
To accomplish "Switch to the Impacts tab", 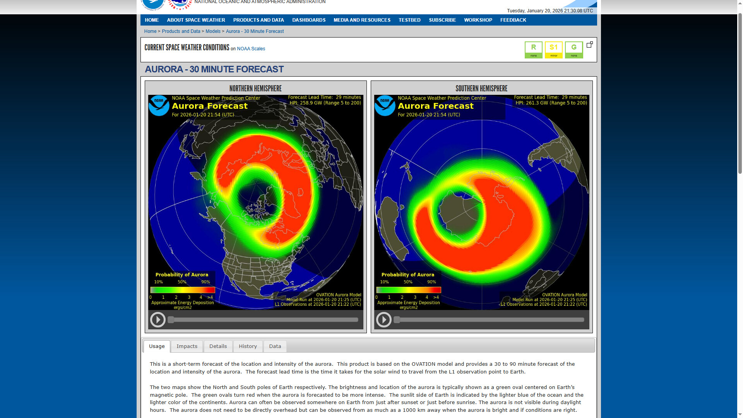I will pyautogui.click(x=187, y=346).
